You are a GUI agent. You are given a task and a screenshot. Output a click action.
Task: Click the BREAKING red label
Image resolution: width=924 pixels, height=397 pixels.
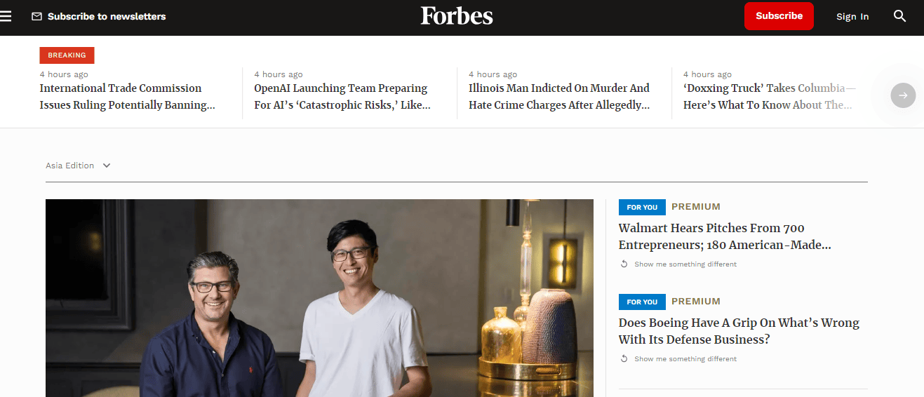click(67, 55)
